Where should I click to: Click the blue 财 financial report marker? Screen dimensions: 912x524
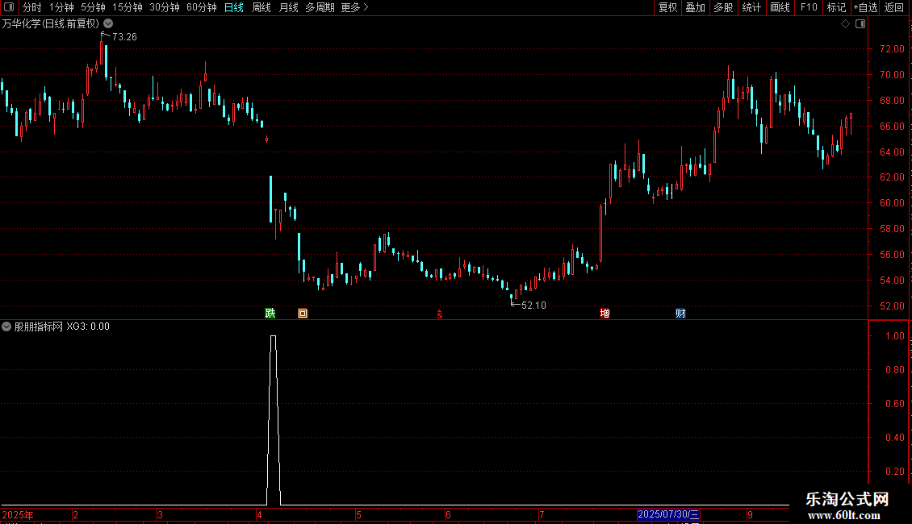pos(680,313)
